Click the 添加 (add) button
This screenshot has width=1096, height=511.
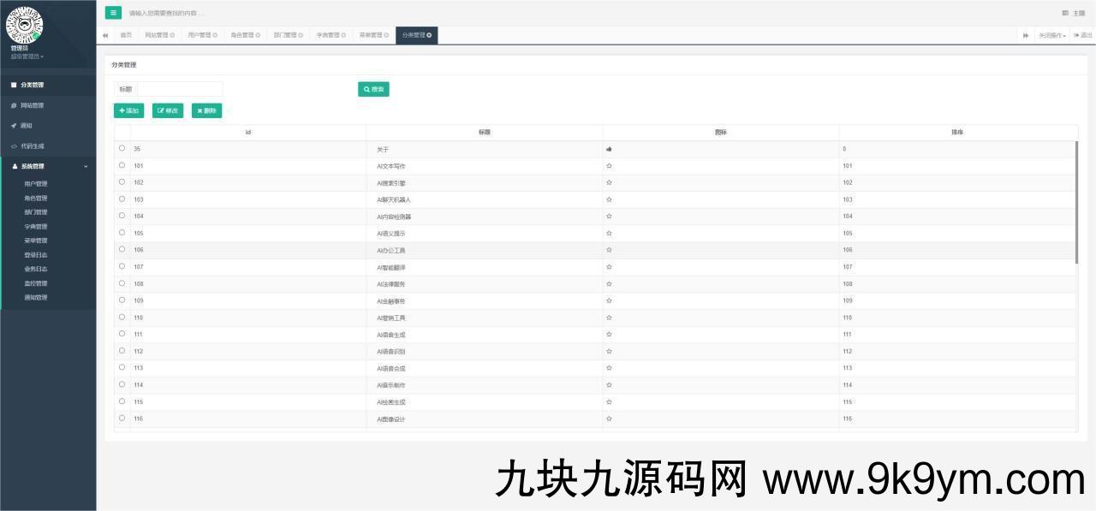tap(128, 110)
